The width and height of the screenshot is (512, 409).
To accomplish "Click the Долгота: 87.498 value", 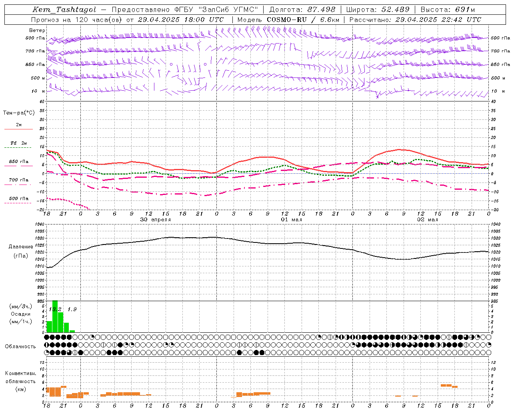I will [x=303, y=10].
